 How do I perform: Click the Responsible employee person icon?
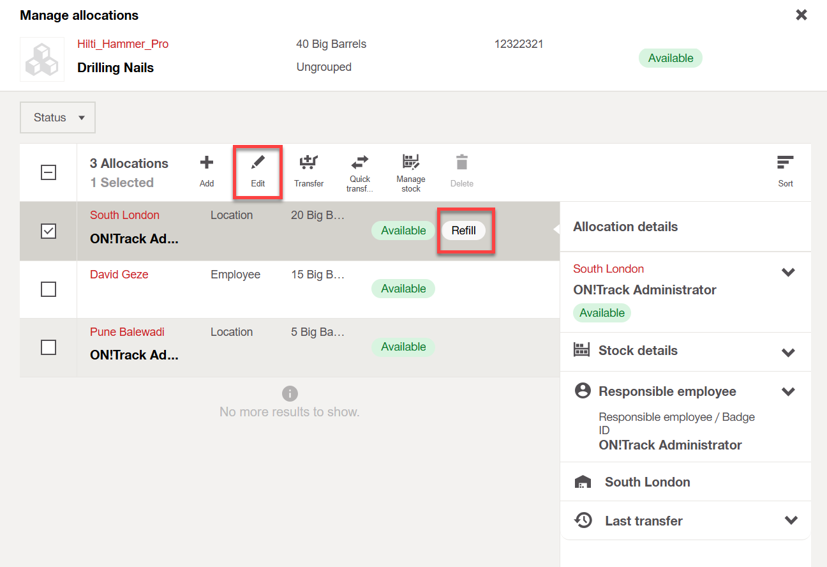[583, 391]
